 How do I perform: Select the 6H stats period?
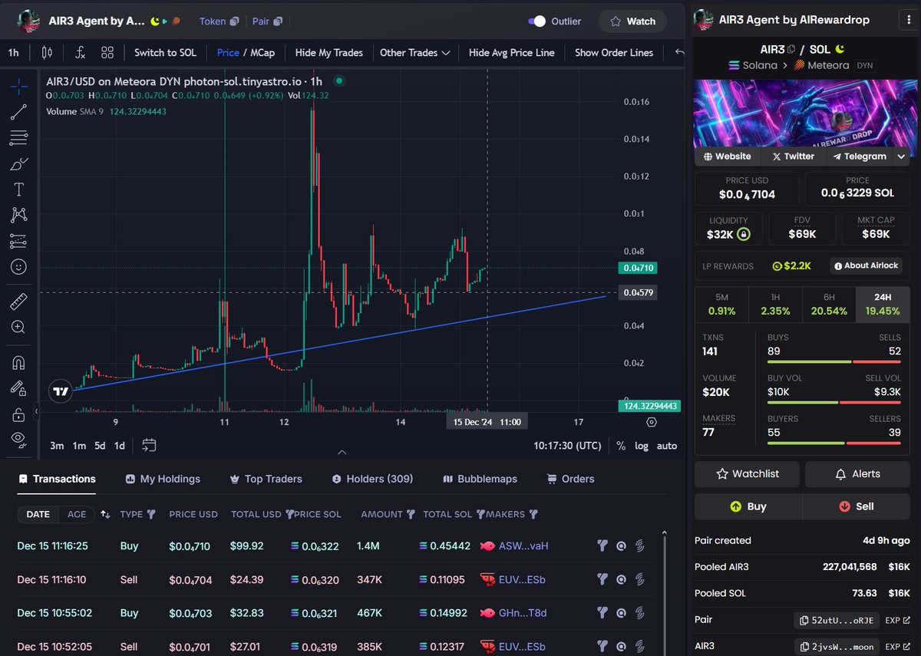click(x=829, y=305)
